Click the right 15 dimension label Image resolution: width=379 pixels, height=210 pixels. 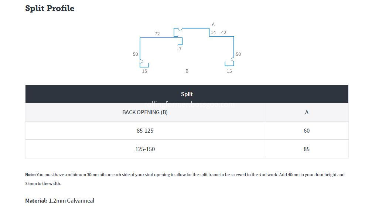[229, 71]
